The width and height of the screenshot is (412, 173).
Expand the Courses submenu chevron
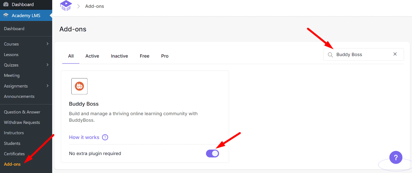click(x=47, y=44)
